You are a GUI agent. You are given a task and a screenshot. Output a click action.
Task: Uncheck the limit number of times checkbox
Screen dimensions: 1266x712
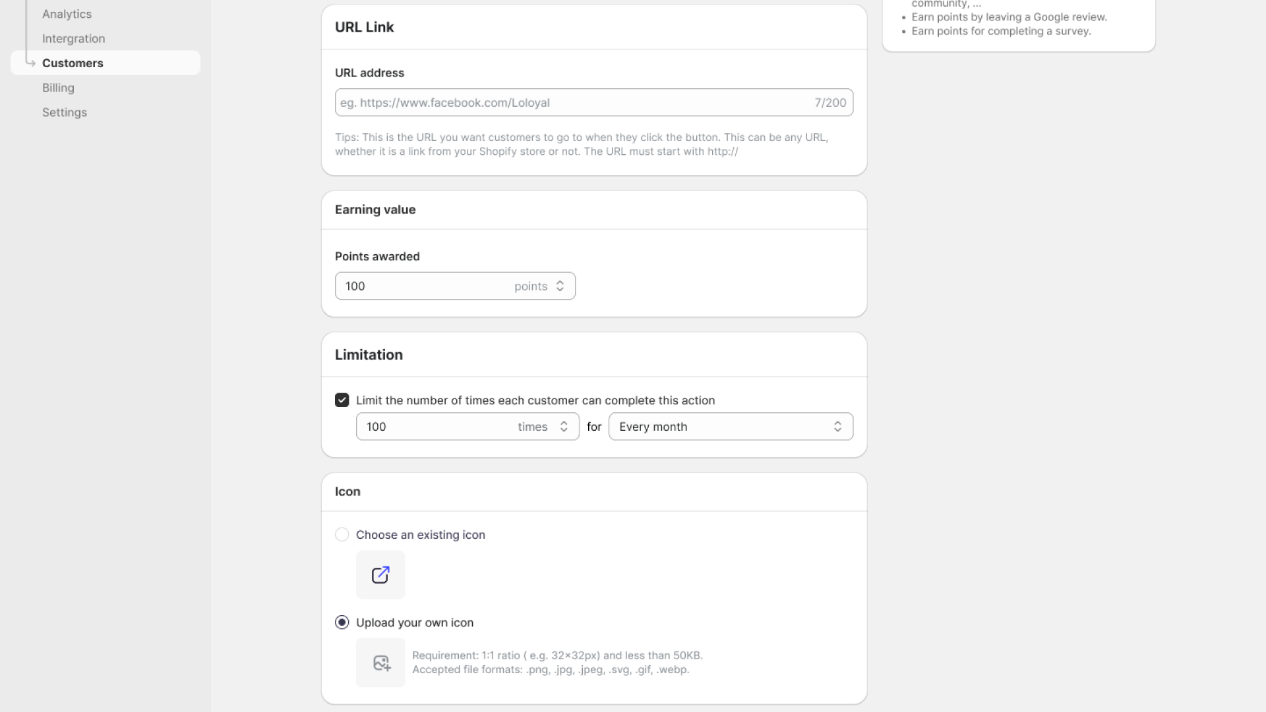click(342, 400)
